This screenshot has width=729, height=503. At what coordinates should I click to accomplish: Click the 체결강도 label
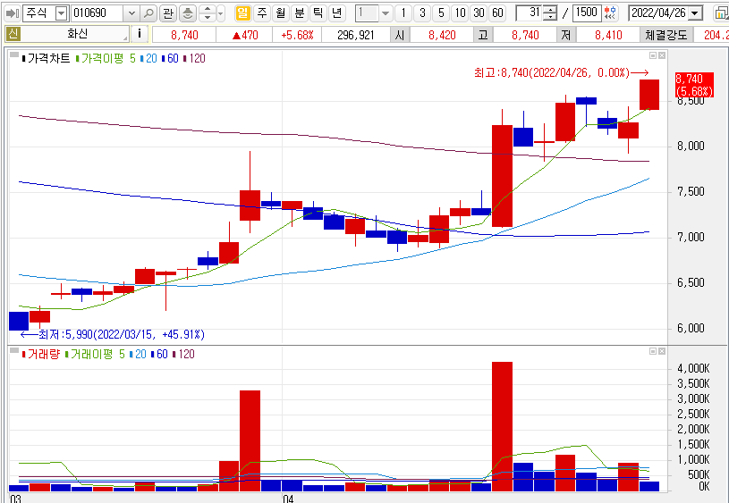[x=665, y=35]
